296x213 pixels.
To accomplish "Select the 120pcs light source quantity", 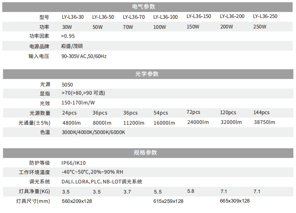I will click(228, 113).
